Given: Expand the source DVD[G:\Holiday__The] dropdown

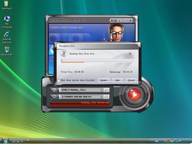Looking at the screenshot, I should (101, 90).
